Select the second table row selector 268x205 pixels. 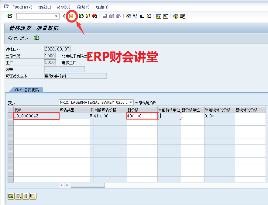[11, 122]
